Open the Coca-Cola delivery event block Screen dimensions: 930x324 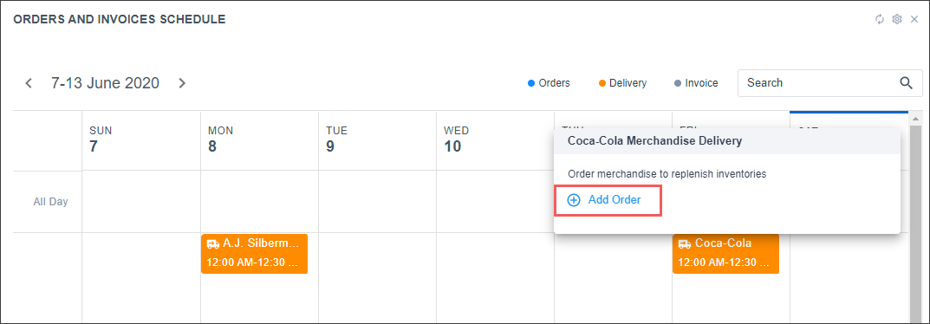coord(725,254)
